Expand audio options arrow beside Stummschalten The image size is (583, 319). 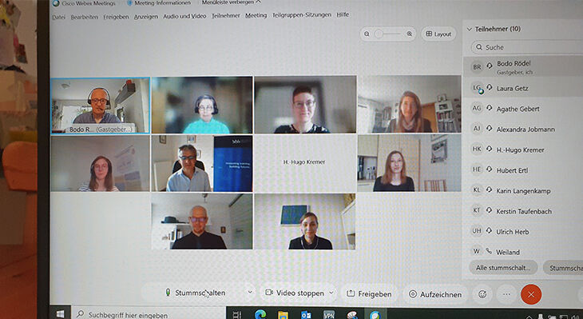[250, 292]
